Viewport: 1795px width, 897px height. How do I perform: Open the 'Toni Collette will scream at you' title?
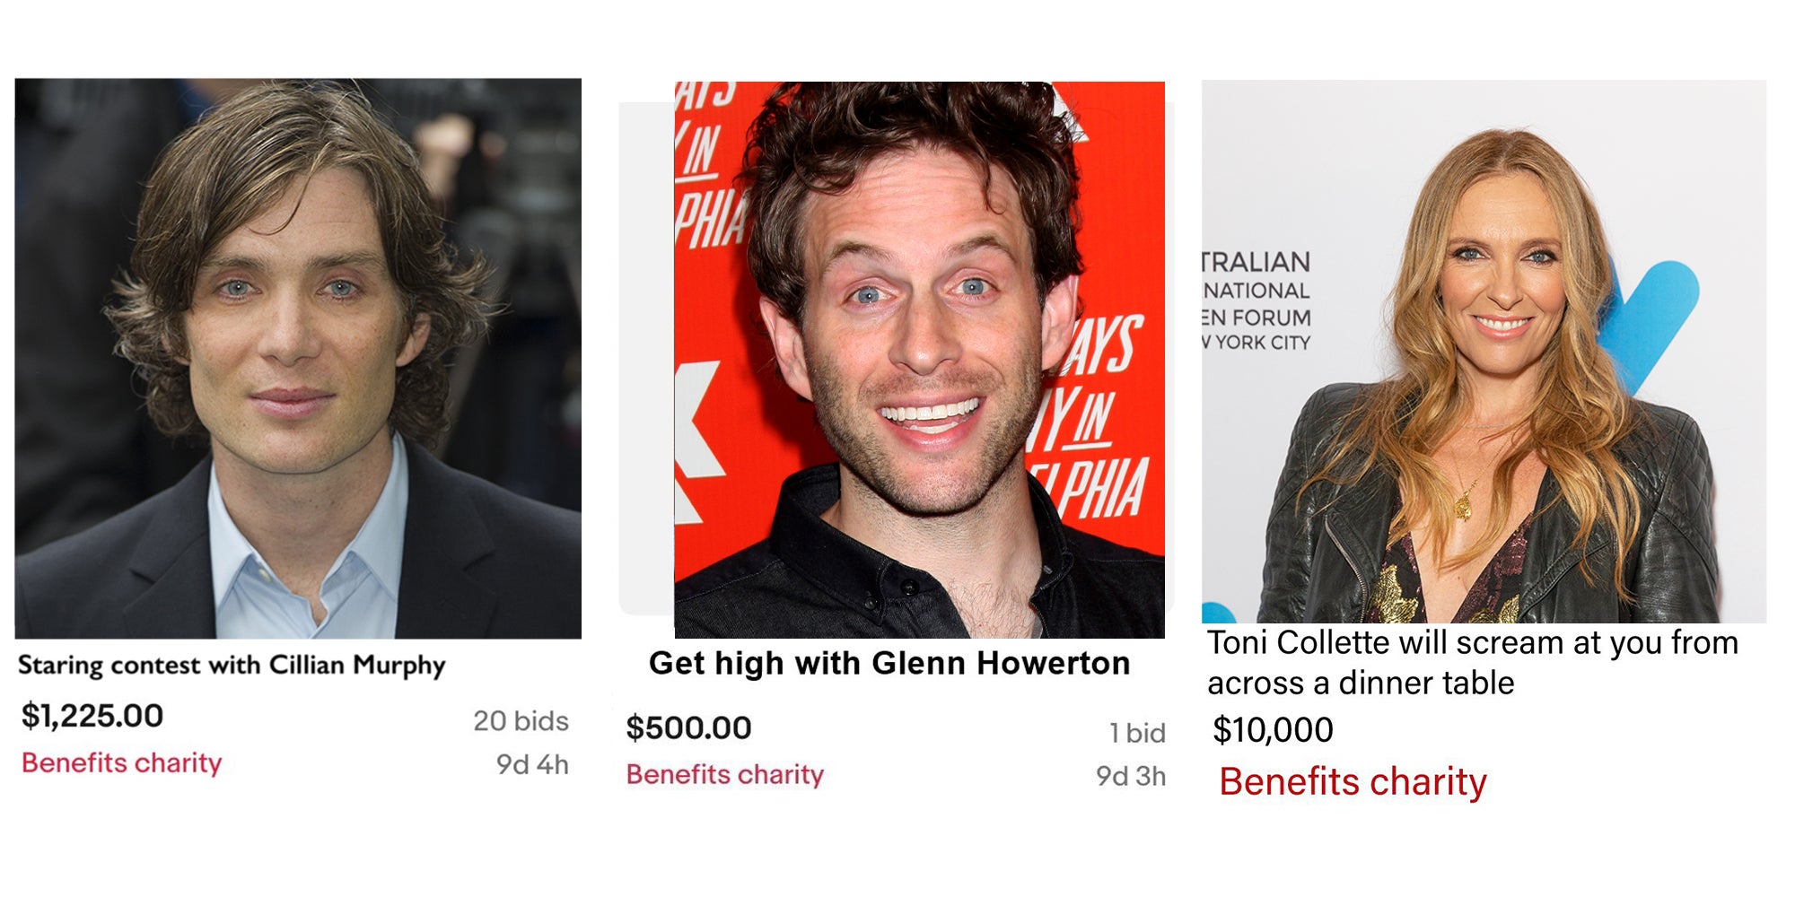click(x=1473, y=663)
